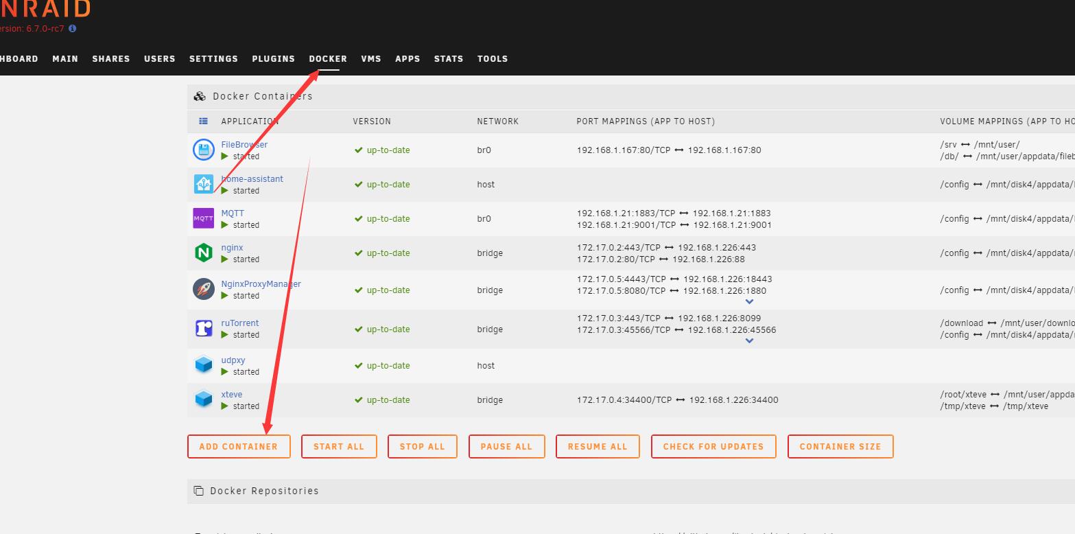Open the NginxProxyManager container link

pos(261,283)
